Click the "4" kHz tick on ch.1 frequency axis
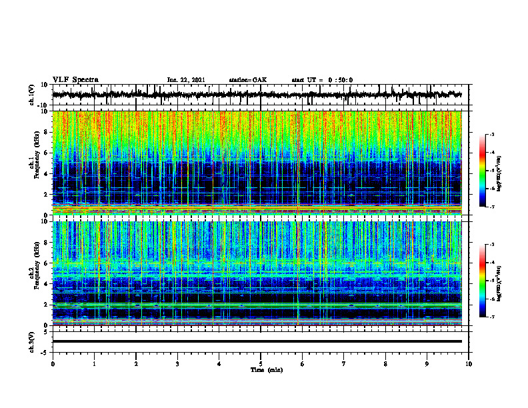 (x=46, y=174)
